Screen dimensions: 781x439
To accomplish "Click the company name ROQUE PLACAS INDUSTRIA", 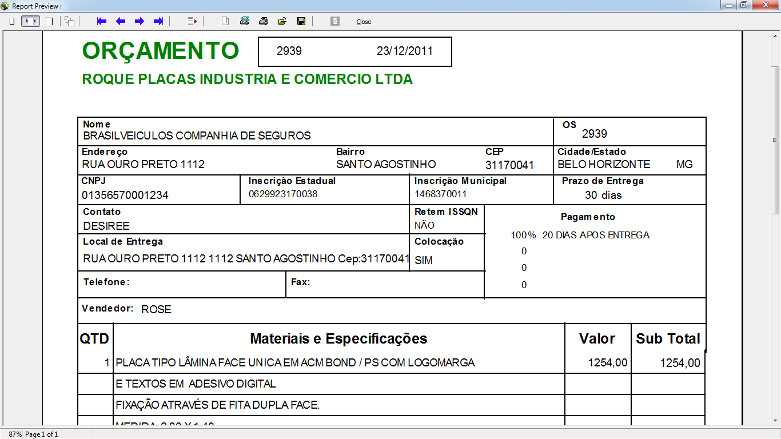I will point(248,79).
